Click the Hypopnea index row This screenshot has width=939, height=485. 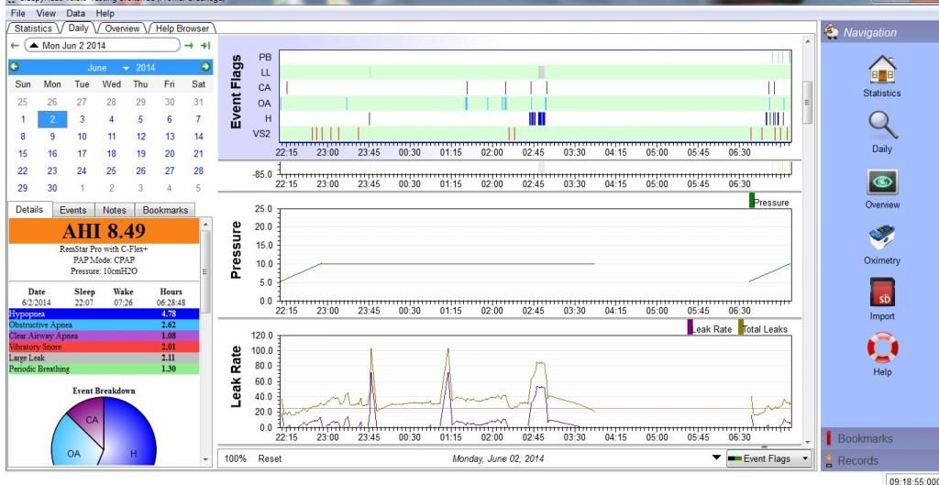(x=104, y=314)
